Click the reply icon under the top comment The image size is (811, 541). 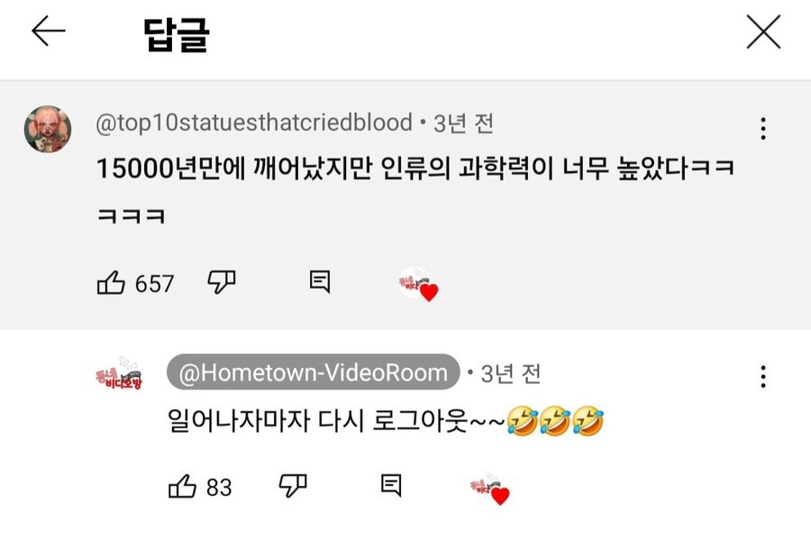point(320,281)
